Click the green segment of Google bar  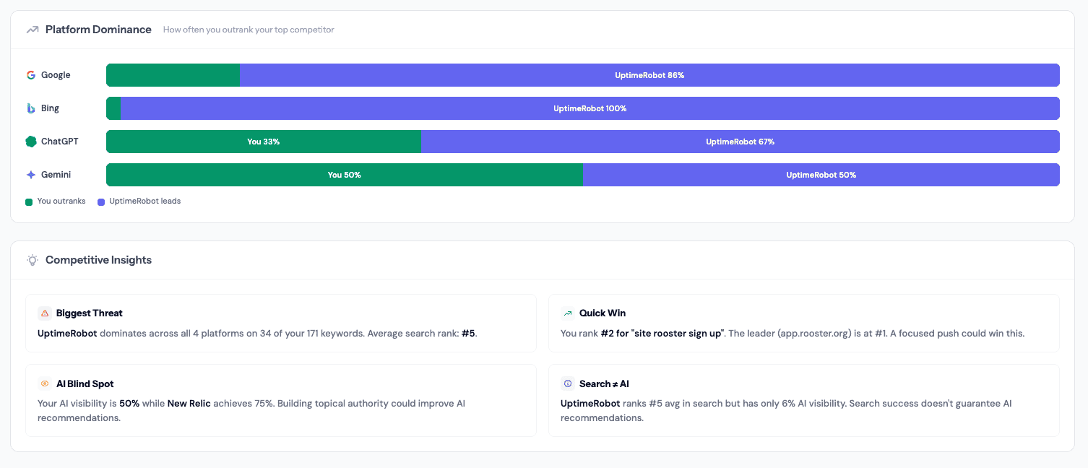[173, 75]
